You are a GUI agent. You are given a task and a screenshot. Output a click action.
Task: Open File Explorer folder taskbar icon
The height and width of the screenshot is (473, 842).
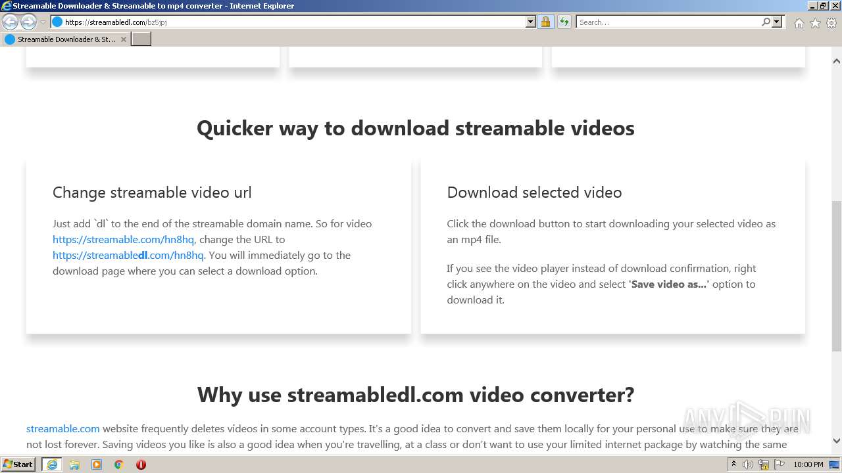[74, 464]
